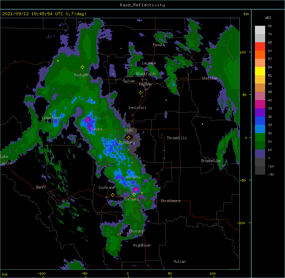Select the yellow diamond marker above Calgary label
Image resolution: width=285 pixels, height=278 pixels.
point(134,194)
